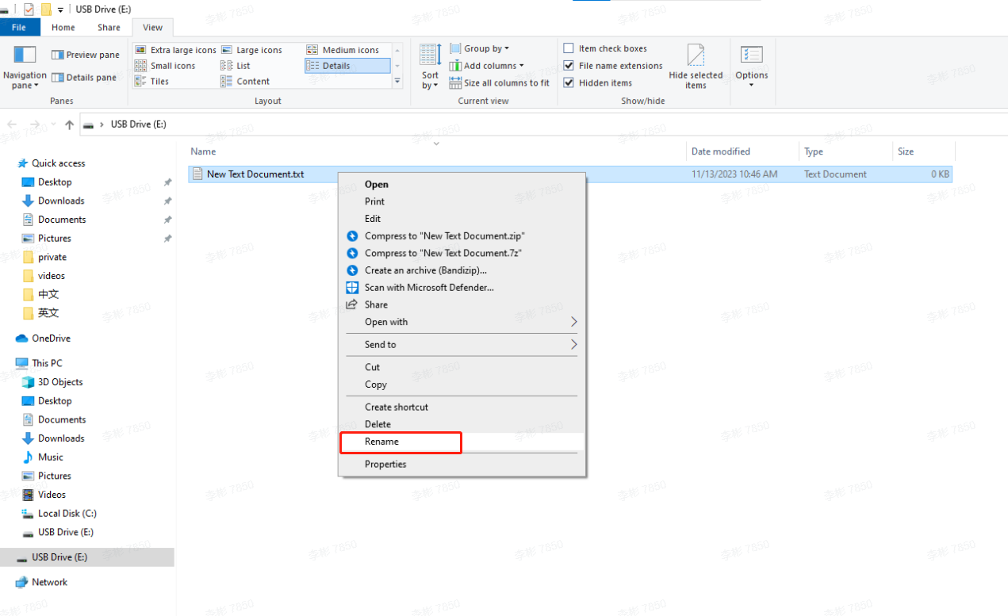Image resolution: width=1008 pixels, height=616 pixels.
Task: Open the Open with submenu
Action: click(462, 322)
